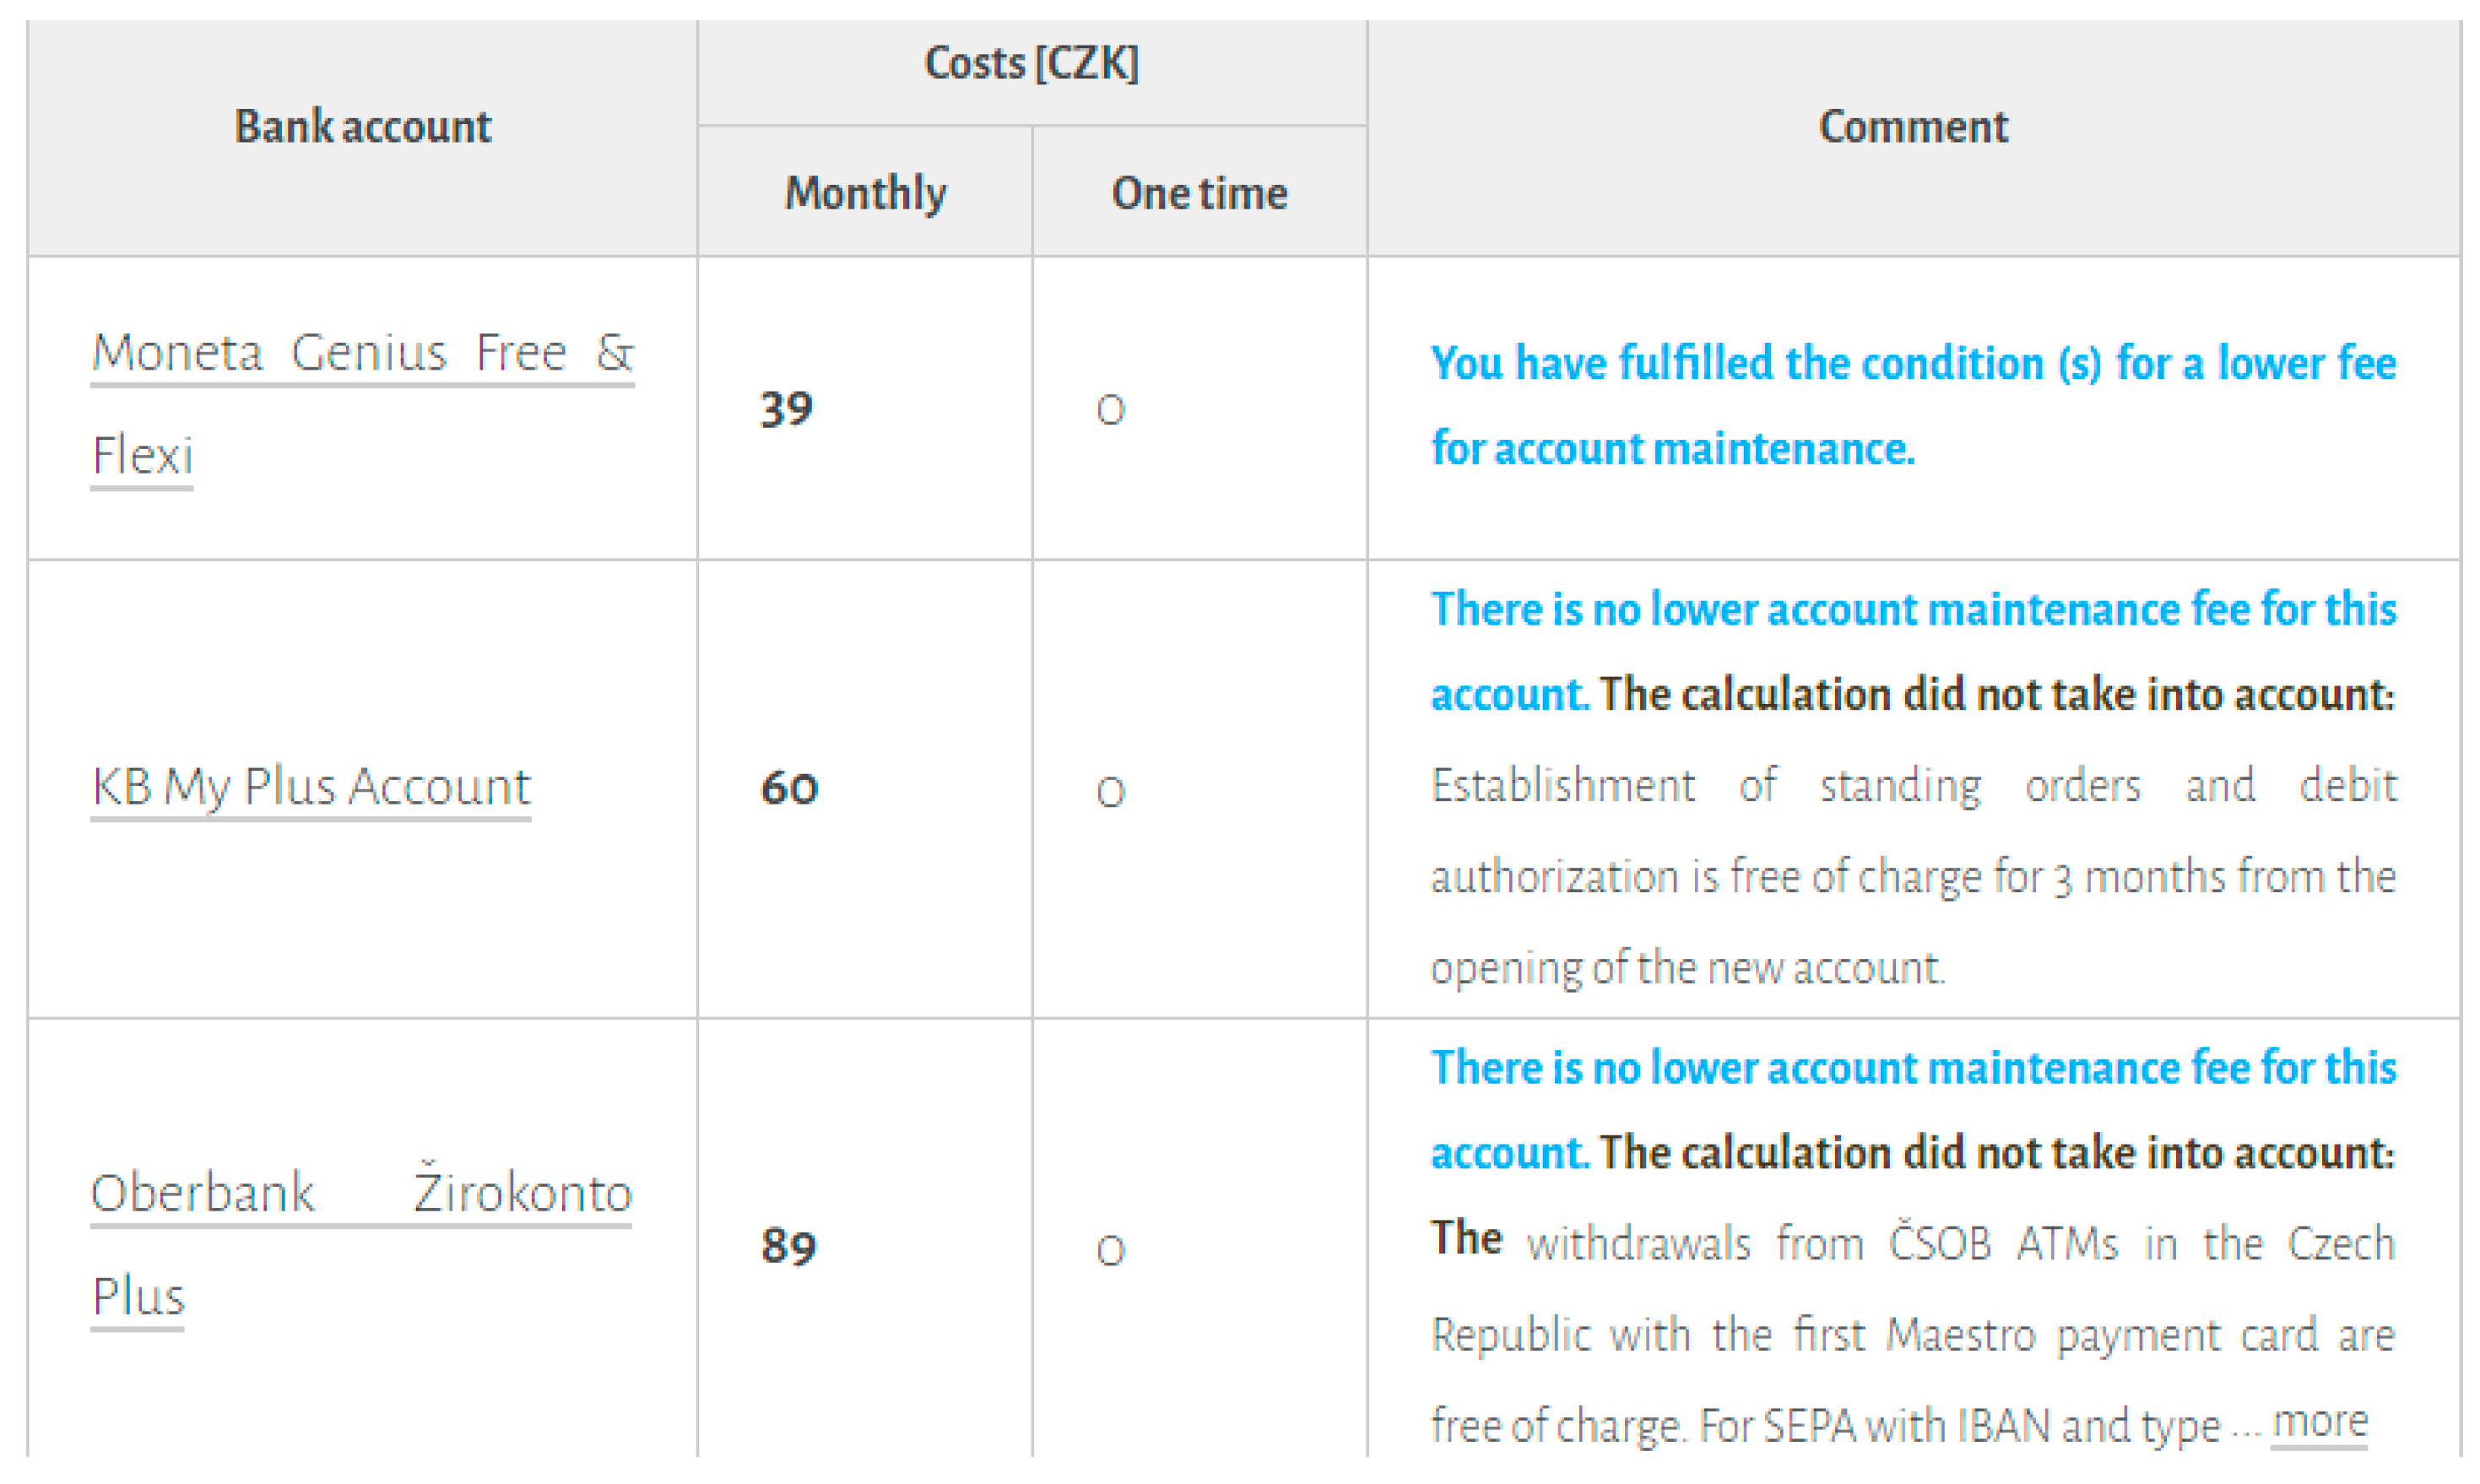Image resolution: width=2480 pixels, height=1484 pixels.
Task: Click blue 'no lower fee' text in KB row
Action: point(1912,610)
